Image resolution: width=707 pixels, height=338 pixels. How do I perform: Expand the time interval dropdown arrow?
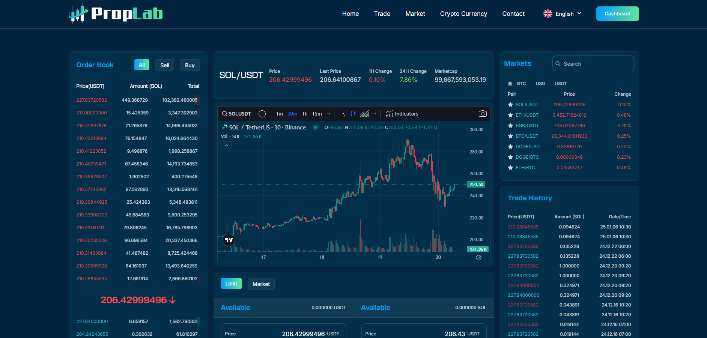(x=329, y=114)
